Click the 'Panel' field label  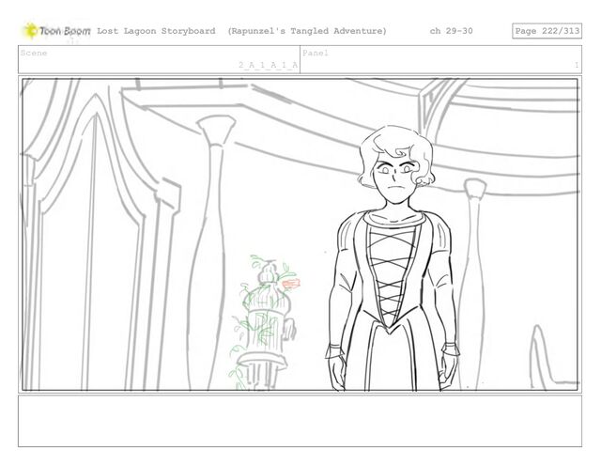click(316, 53)
